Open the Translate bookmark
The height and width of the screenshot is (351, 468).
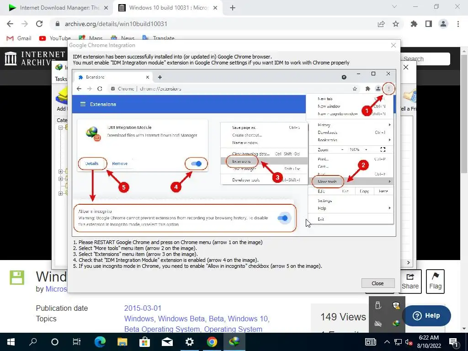pos(159,38)
